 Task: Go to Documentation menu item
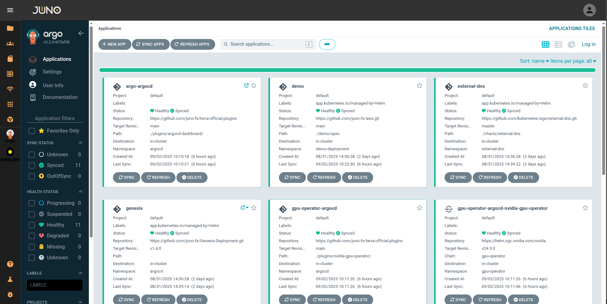60,97
